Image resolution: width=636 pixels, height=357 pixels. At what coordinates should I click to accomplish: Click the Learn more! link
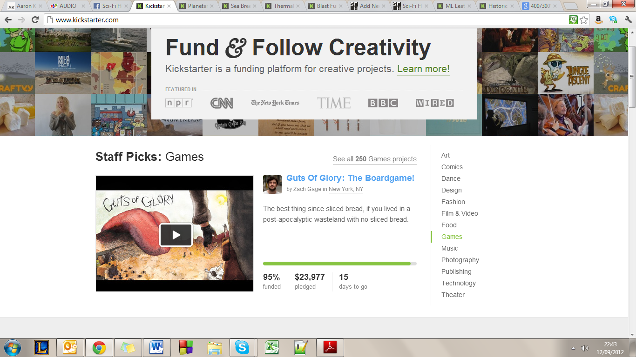tap(423, 69)
